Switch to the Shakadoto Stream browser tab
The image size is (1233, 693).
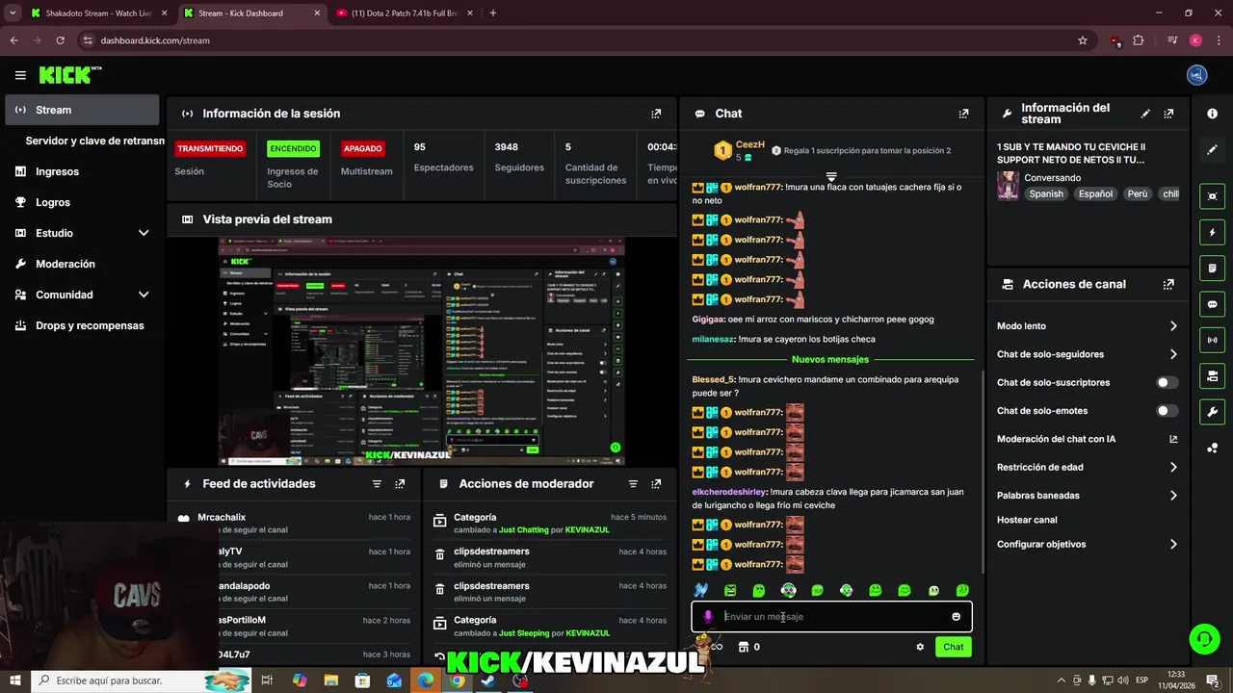[100, 13]
